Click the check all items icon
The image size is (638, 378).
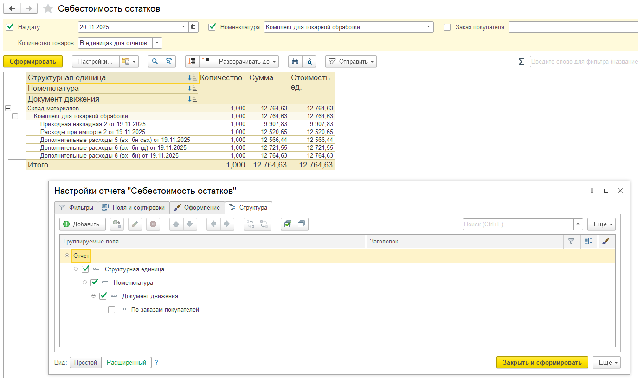point(288,224)
